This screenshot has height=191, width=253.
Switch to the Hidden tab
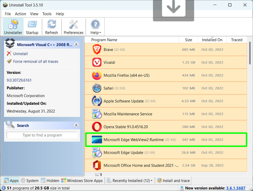coord(50,180)
